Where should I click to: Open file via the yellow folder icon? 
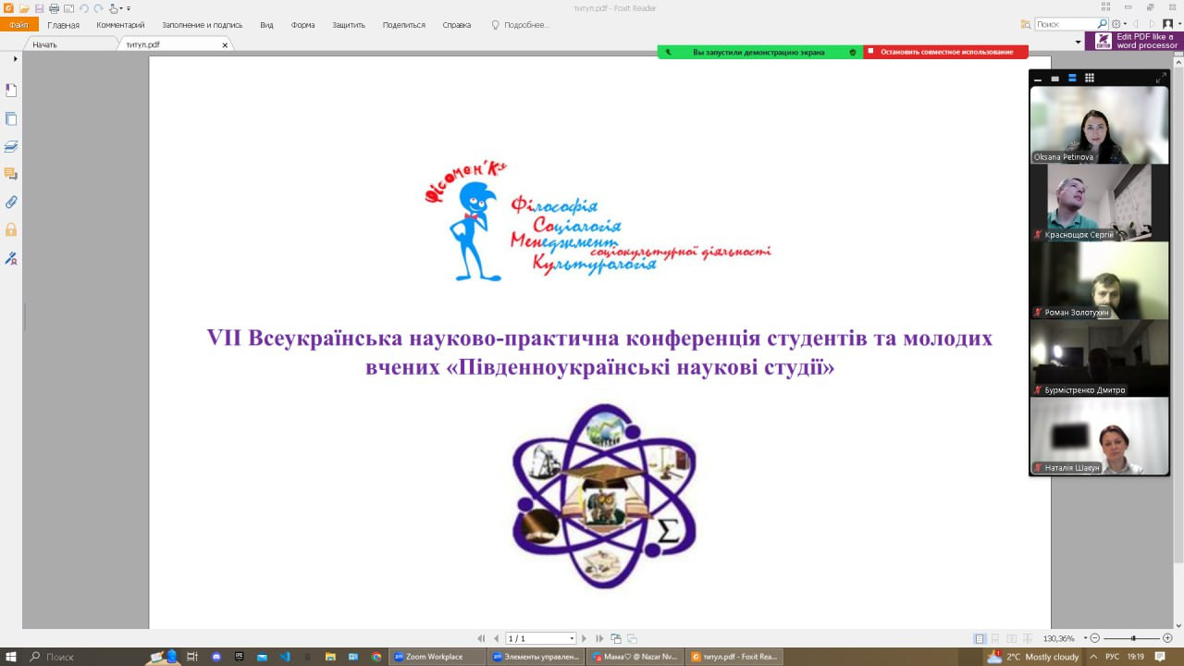pos(24,8)
